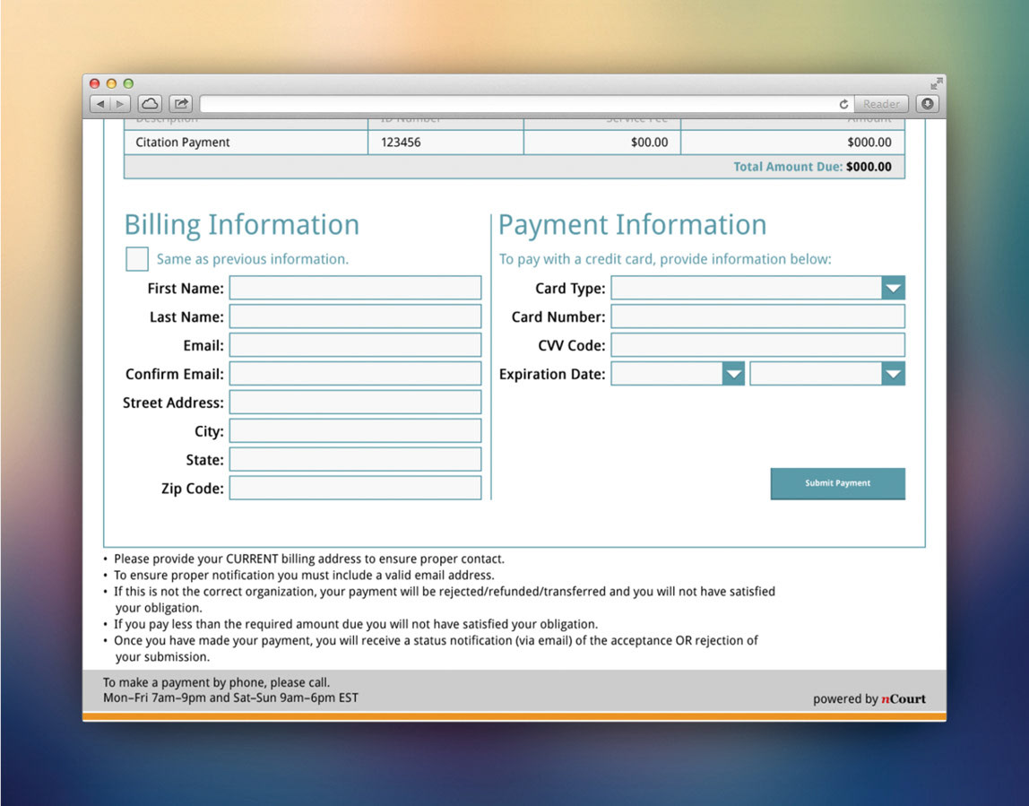Click the green zoom window button
The width and height of the screenshot is (1029, 806).
click(129, 83)
